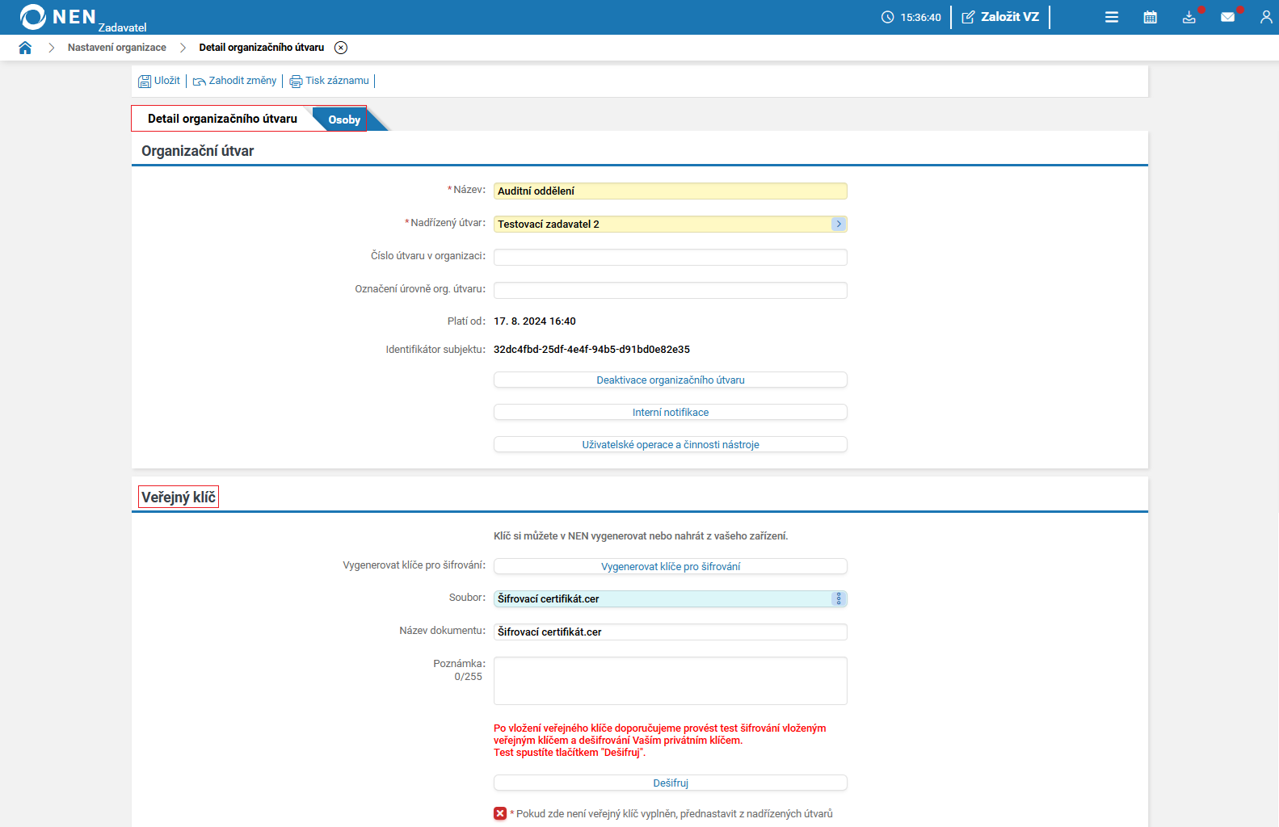Open the Nadřízený útvar selector arrow
The image size is (1279, 827).
pos(839,225)
